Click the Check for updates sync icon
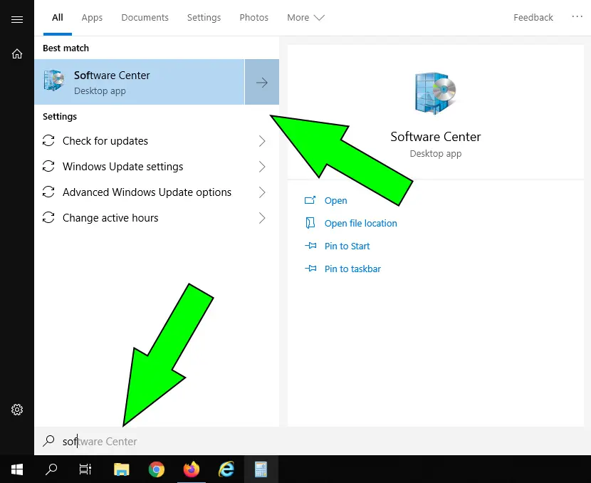 [48, 140]
